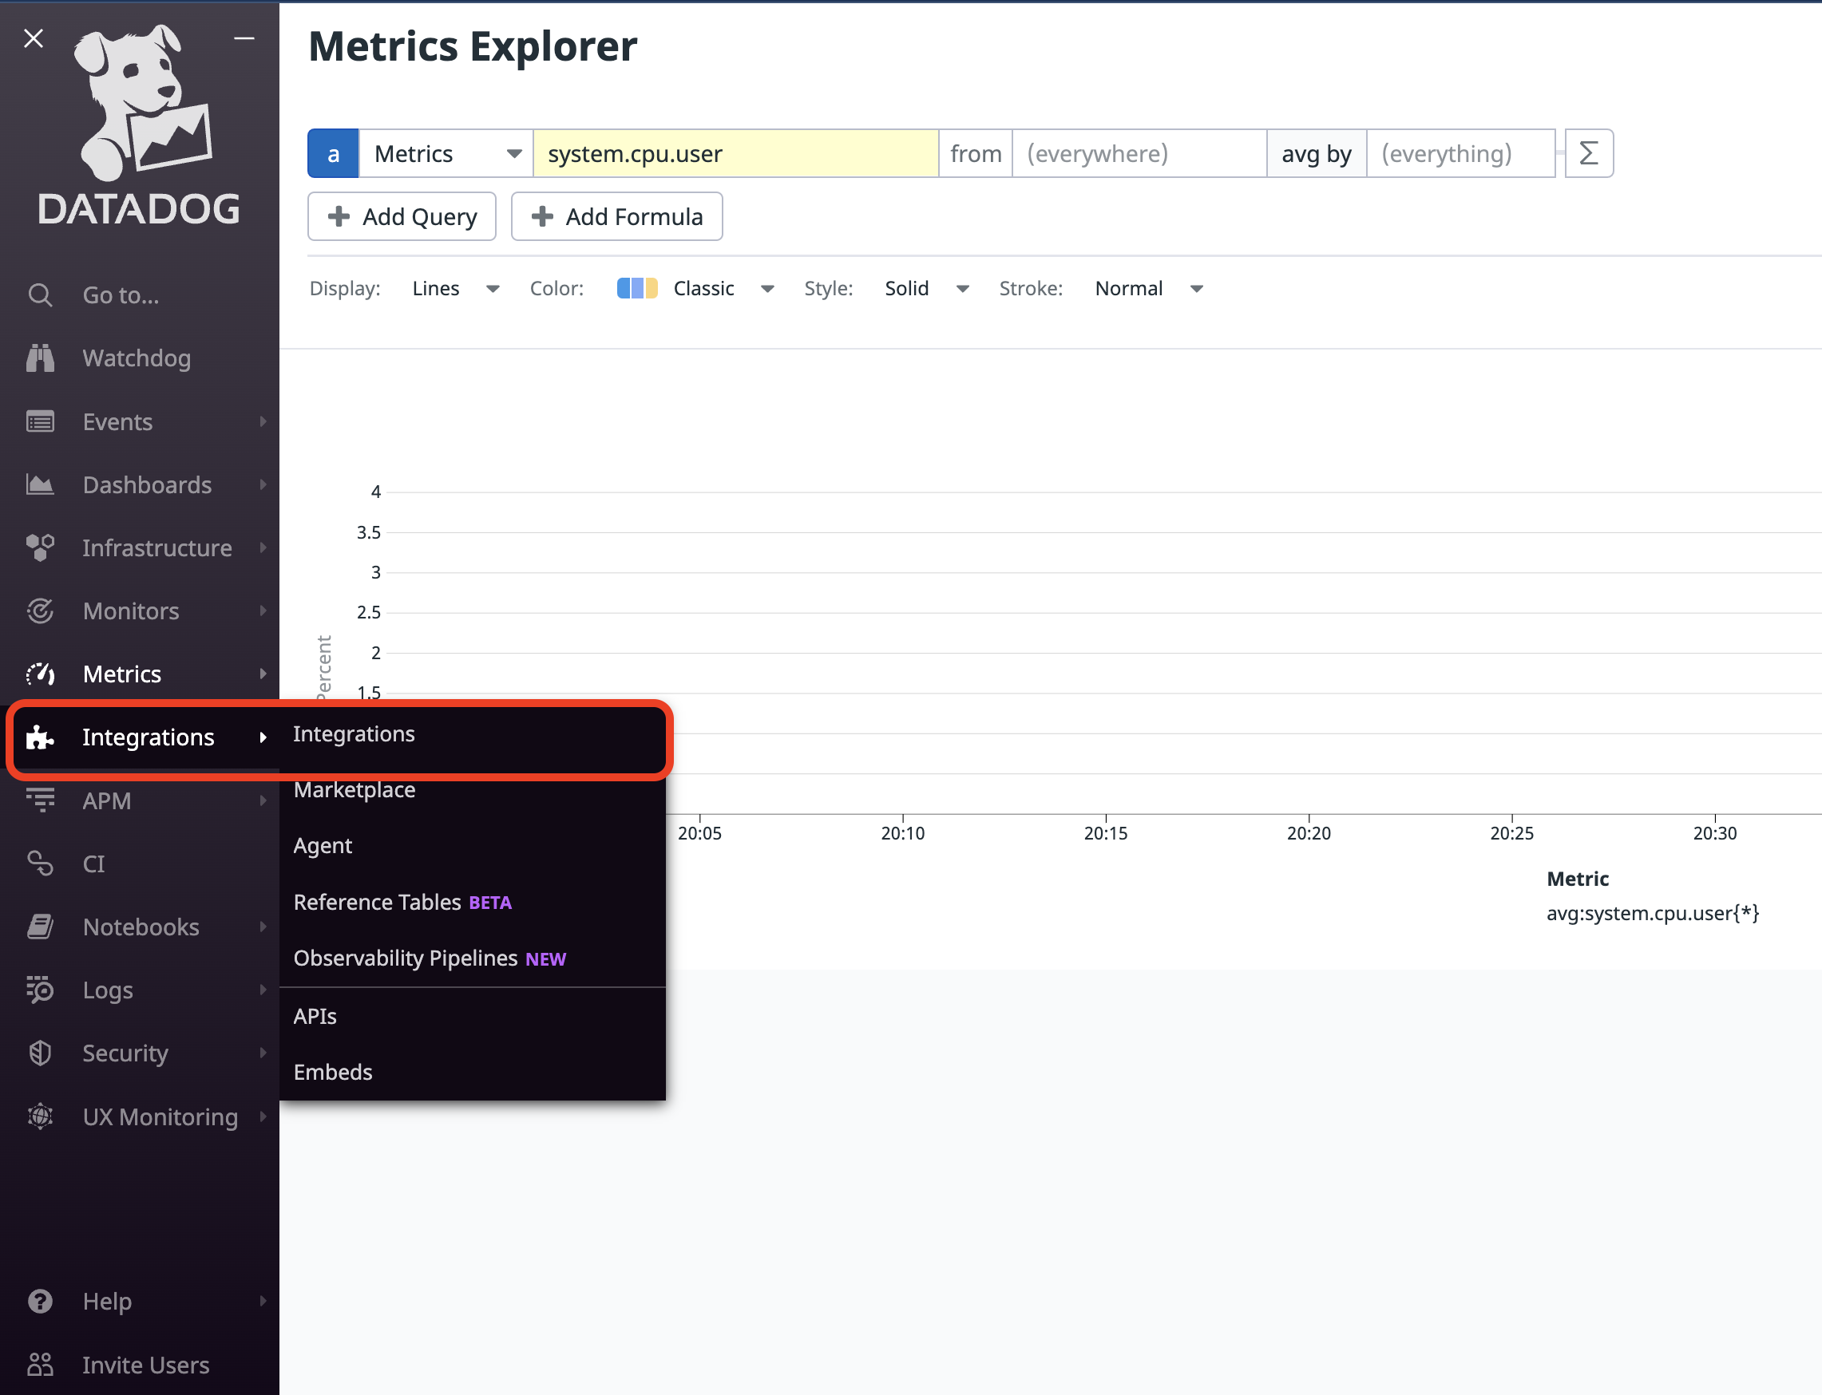The height and width of the screenshot is (1395, 1822).
Task: Expand the Security submenu arrow
Action: coord(263,1053)
